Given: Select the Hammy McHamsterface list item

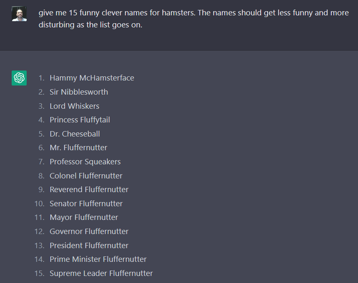Looking at the screenshot, I should (92, 78).
